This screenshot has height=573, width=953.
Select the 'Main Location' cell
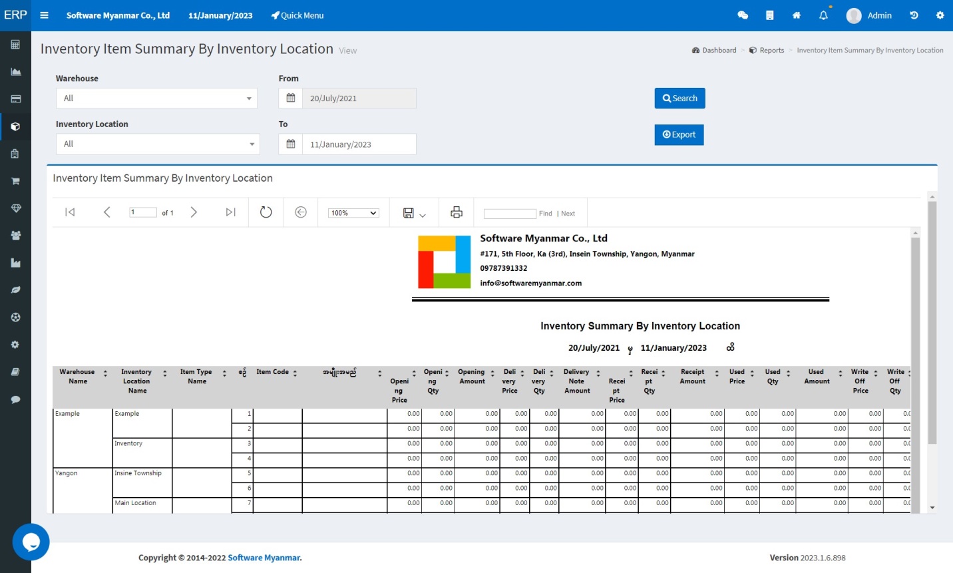pos(142,505)
